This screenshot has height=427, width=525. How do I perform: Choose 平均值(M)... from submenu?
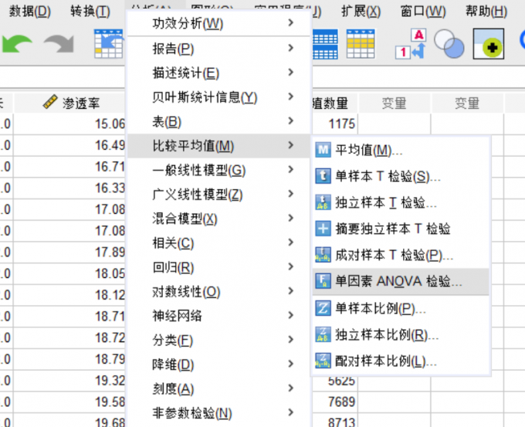[x=401, y=150]
